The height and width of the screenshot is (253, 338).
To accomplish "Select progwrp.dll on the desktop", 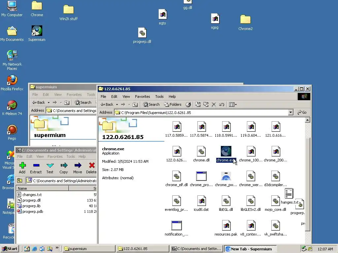I will [x=142, y=36].
